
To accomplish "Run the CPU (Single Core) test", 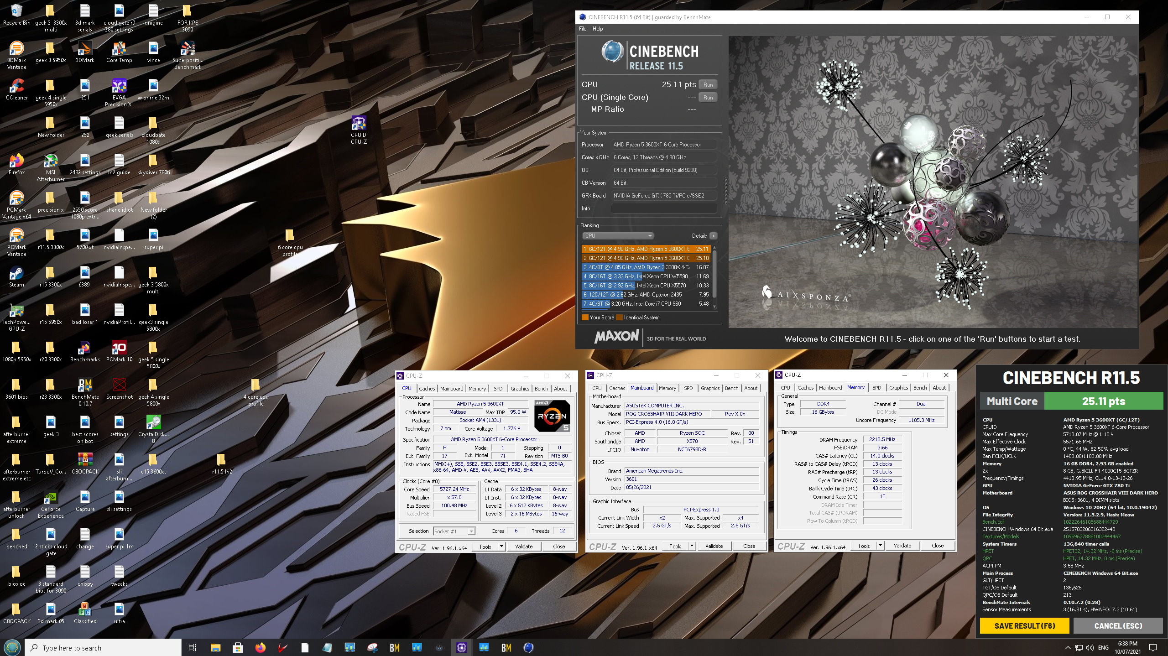I will pos(708,98).
